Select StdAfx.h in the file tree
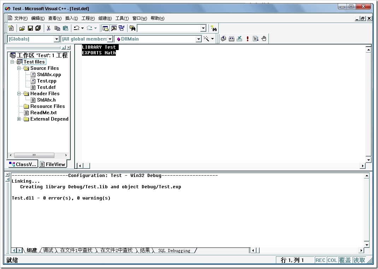Viewport: 378px width, 269px height. [x=46, y=100]
